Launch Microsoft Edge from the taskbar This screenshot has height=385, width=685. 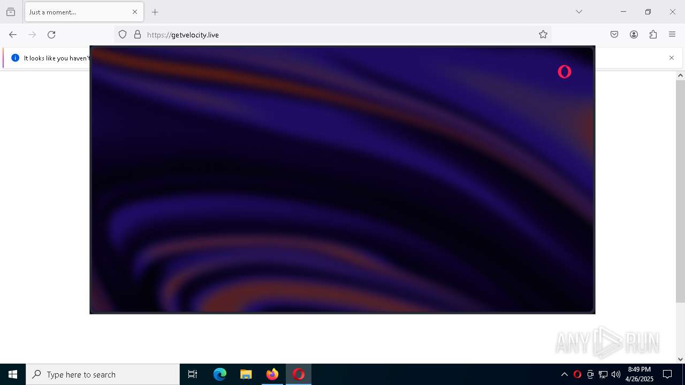tap(220, 374)
